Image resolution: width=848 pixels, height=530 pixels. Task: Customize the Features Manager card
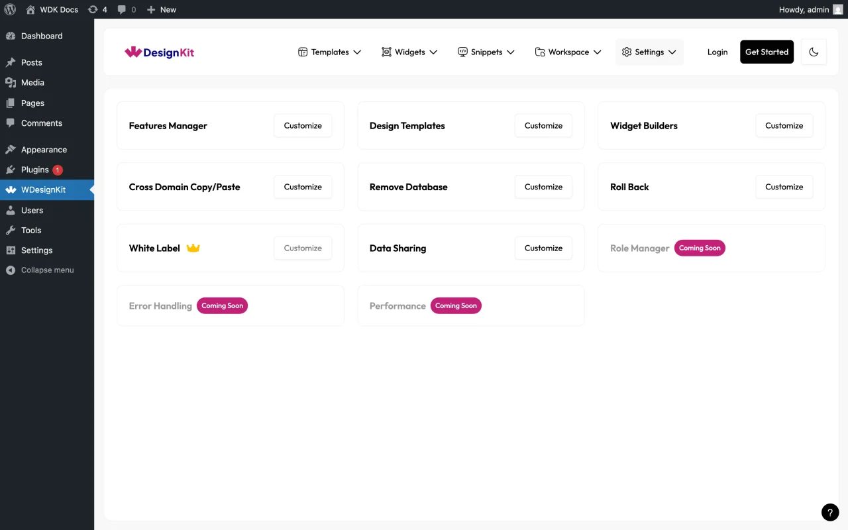303,125
